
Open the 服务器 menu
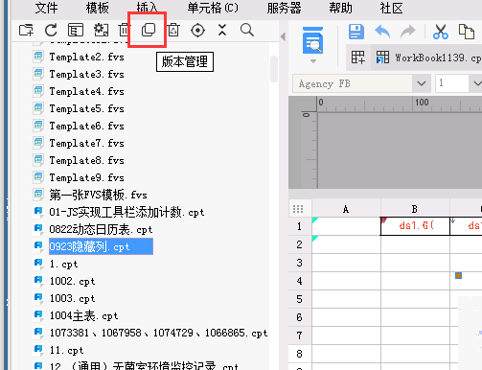click(284, 8)
